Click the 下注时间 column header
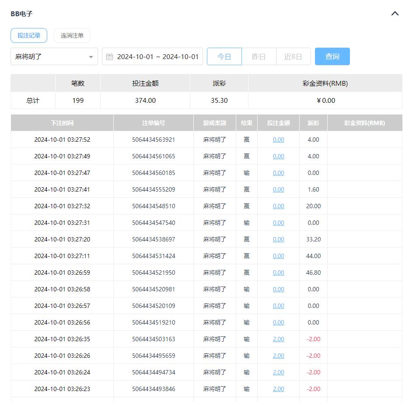Viewport: 409px width, 402px height. pyautogui.click(x=62, y=123)
